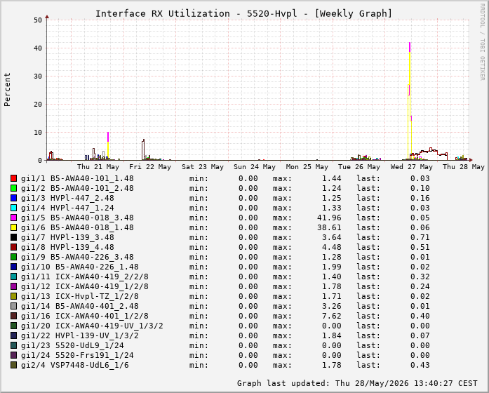Click the green swatch for gi1/2
The image size is (489, 393).
coord(13,188)
